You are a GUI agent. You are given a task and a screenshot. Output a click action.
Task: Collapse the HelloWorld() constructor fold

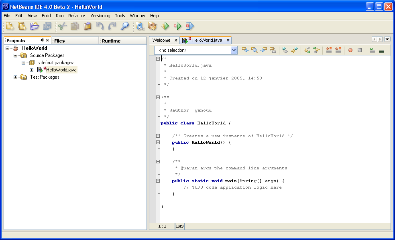click(158, 142)
